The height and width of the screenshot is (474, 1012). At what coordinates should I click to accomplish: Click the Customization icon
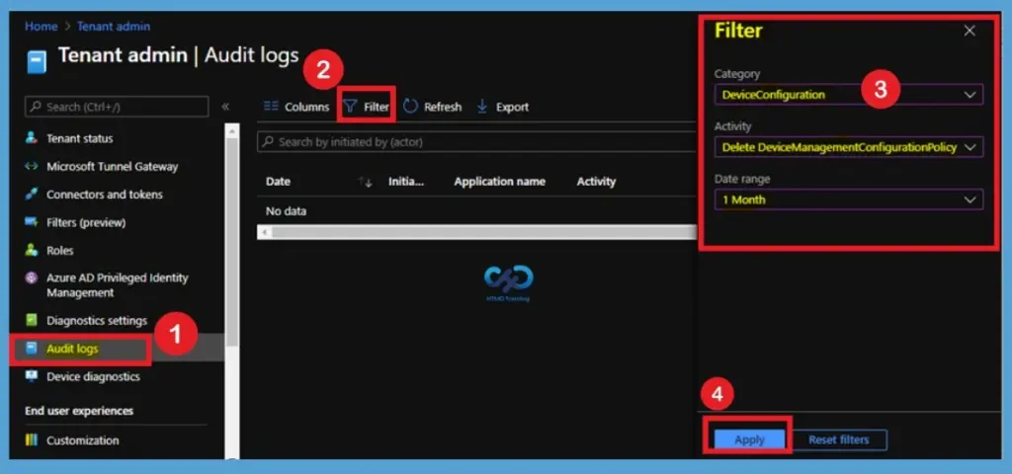[31, 440]
